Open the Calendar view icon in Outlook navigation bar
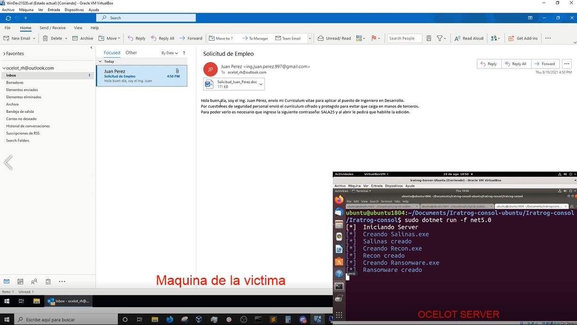This screenshot has height=325, width=577. [x=20, y=282]
